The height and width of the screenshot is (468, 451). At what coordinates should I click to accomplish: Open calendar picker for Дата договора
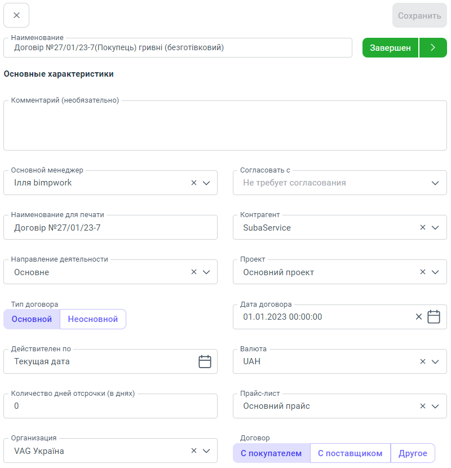point(434,317)
